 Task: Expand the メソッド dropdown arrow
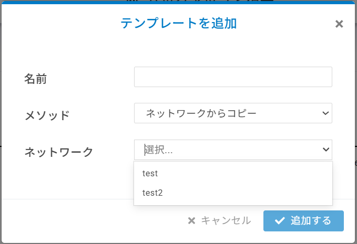click(x=325, y=113)
